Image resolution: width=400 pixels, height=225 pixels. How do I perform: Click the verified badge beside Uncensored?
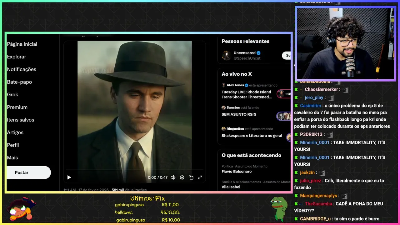tap(259, 53)
